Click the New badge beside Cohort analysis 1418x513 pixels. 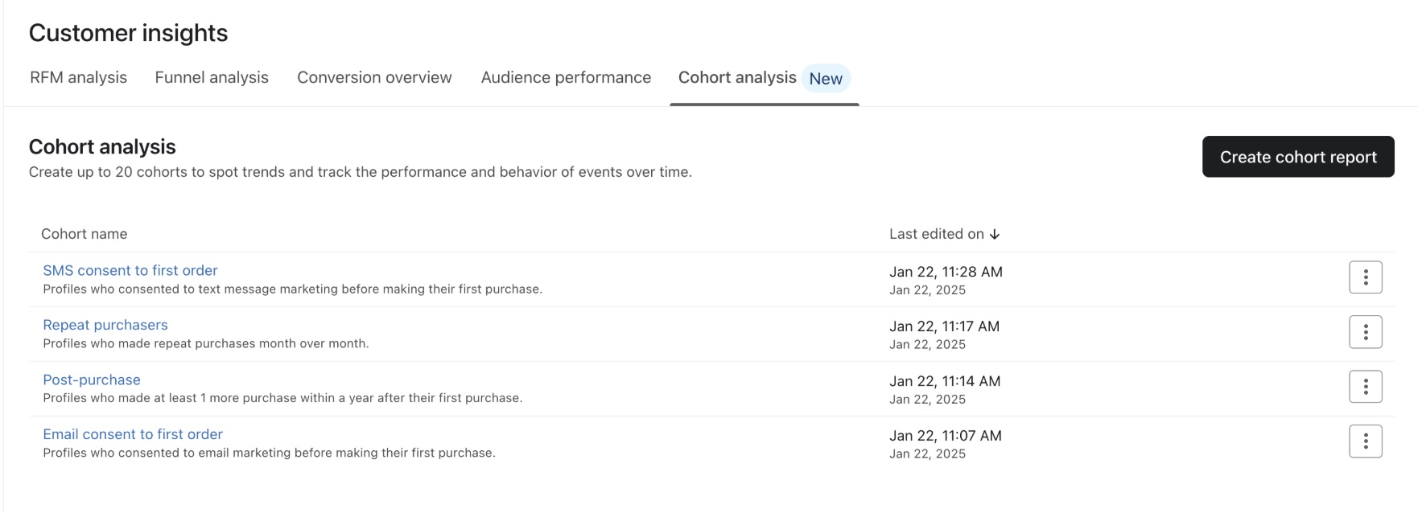coord(826,79)
